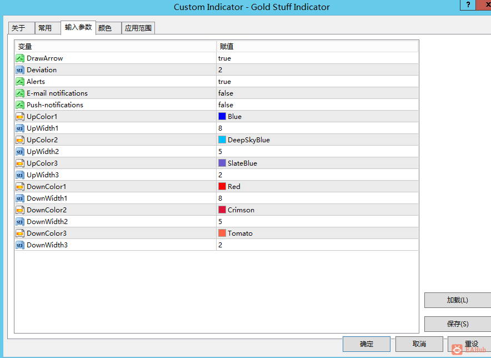Click the DownWidth3 integer type icon
Viewport: 491px width, 358px height.
tap(20, 245)
